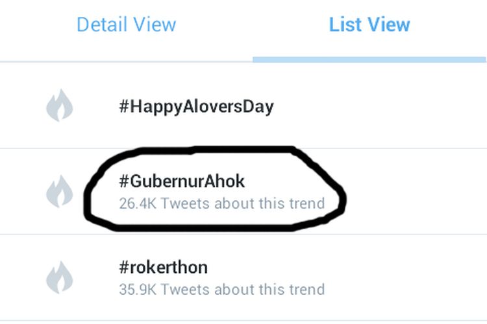Select the #HappyAloversDay trend row background

point(390,106)
